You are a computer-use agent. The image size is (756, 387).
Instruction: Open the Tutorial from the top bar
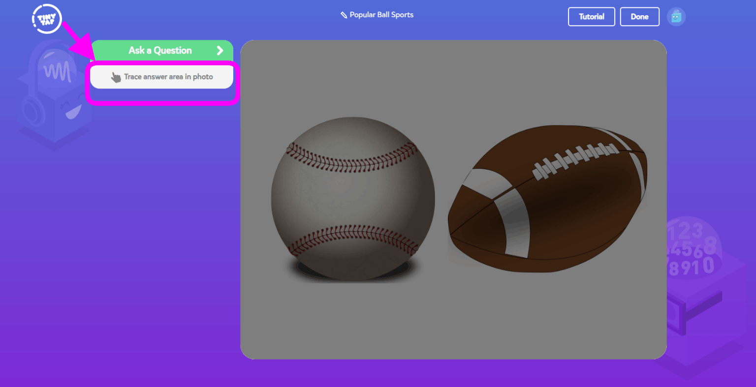click(x=591, y=16)
